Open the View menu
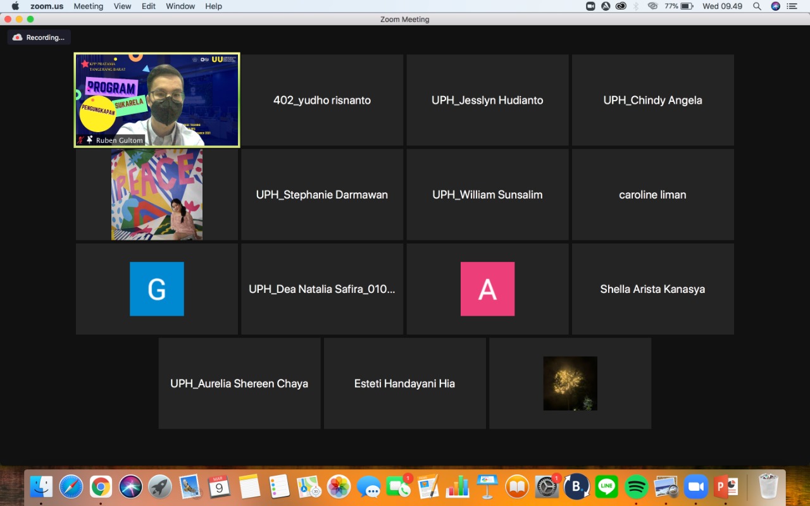 pyautogui.click(x=122, y=6)
